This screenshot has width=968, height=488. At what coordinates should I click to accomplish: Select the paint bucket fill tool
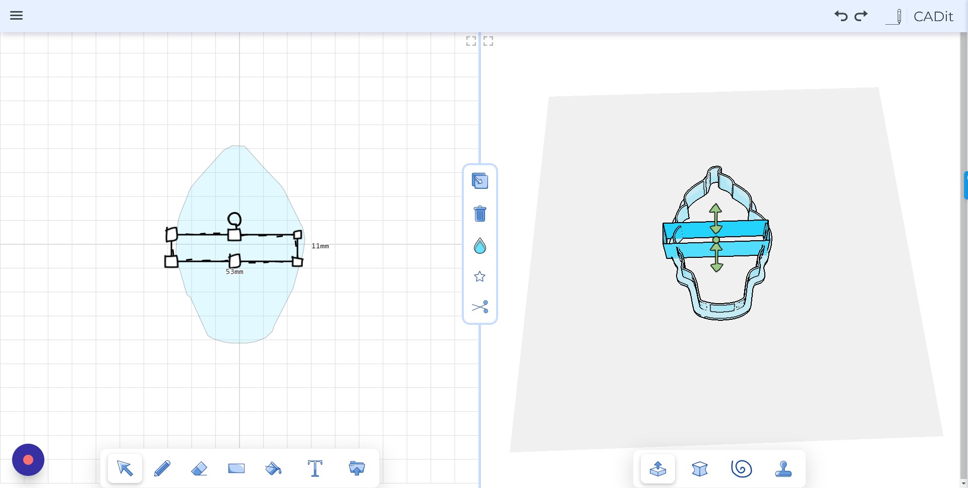[x=273, y=469]
